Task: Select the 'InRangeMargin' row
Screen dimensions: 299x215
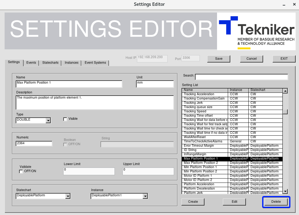Action: point(232,154)
